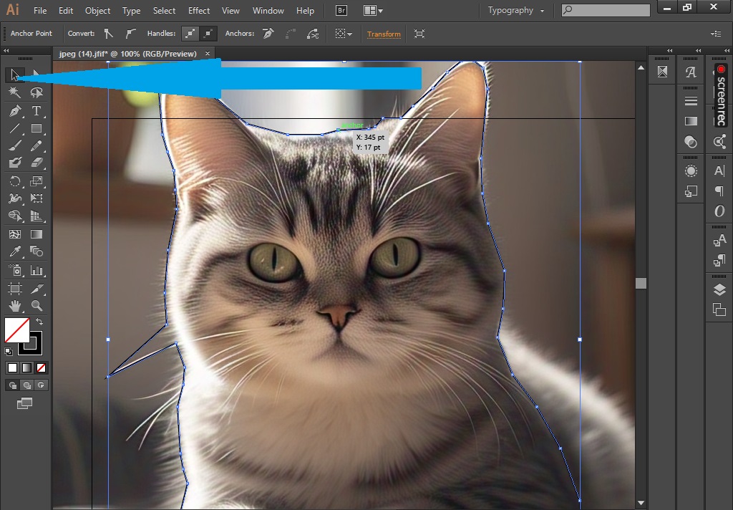Remove the selected anchor points
The width and height of the screenshot is (733, 510).
coord(268,34)
